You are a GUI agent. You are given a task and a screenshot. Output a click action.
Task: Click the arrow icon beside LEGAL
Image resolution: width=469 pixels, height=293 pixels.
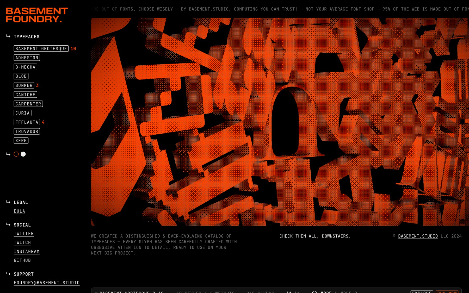pos(8,202)
